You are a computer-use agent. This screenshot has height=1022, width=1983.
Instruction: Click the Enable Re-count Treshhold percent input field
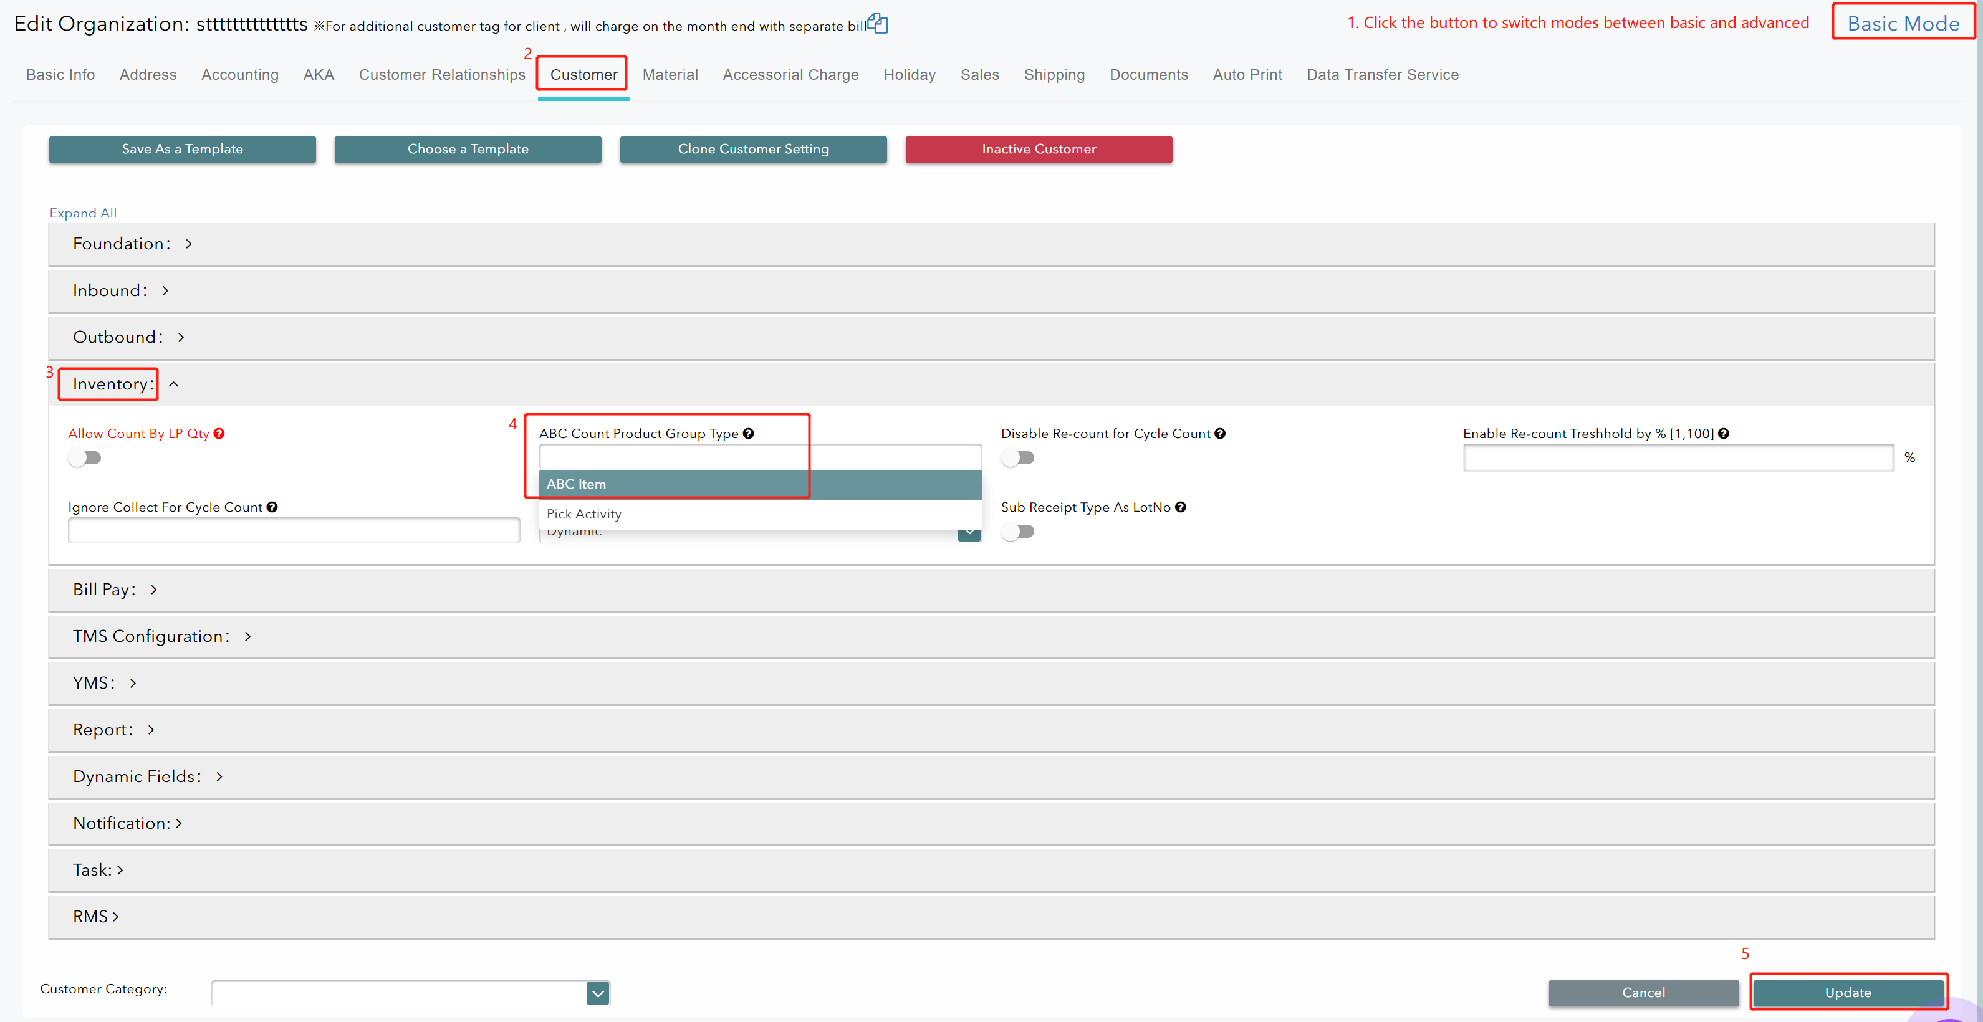tap(1678, 458)
